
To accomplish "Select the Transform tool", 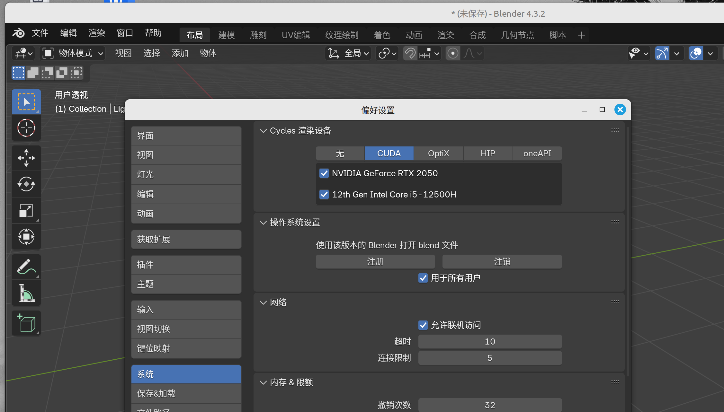I will pos(26,237).
